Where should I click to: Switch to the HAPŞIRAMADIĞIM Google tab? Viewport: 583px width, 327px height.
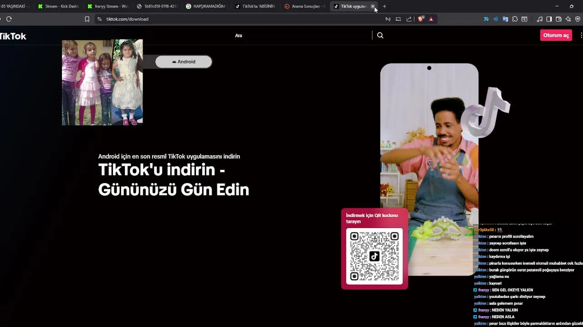click(x=207, y=6)
